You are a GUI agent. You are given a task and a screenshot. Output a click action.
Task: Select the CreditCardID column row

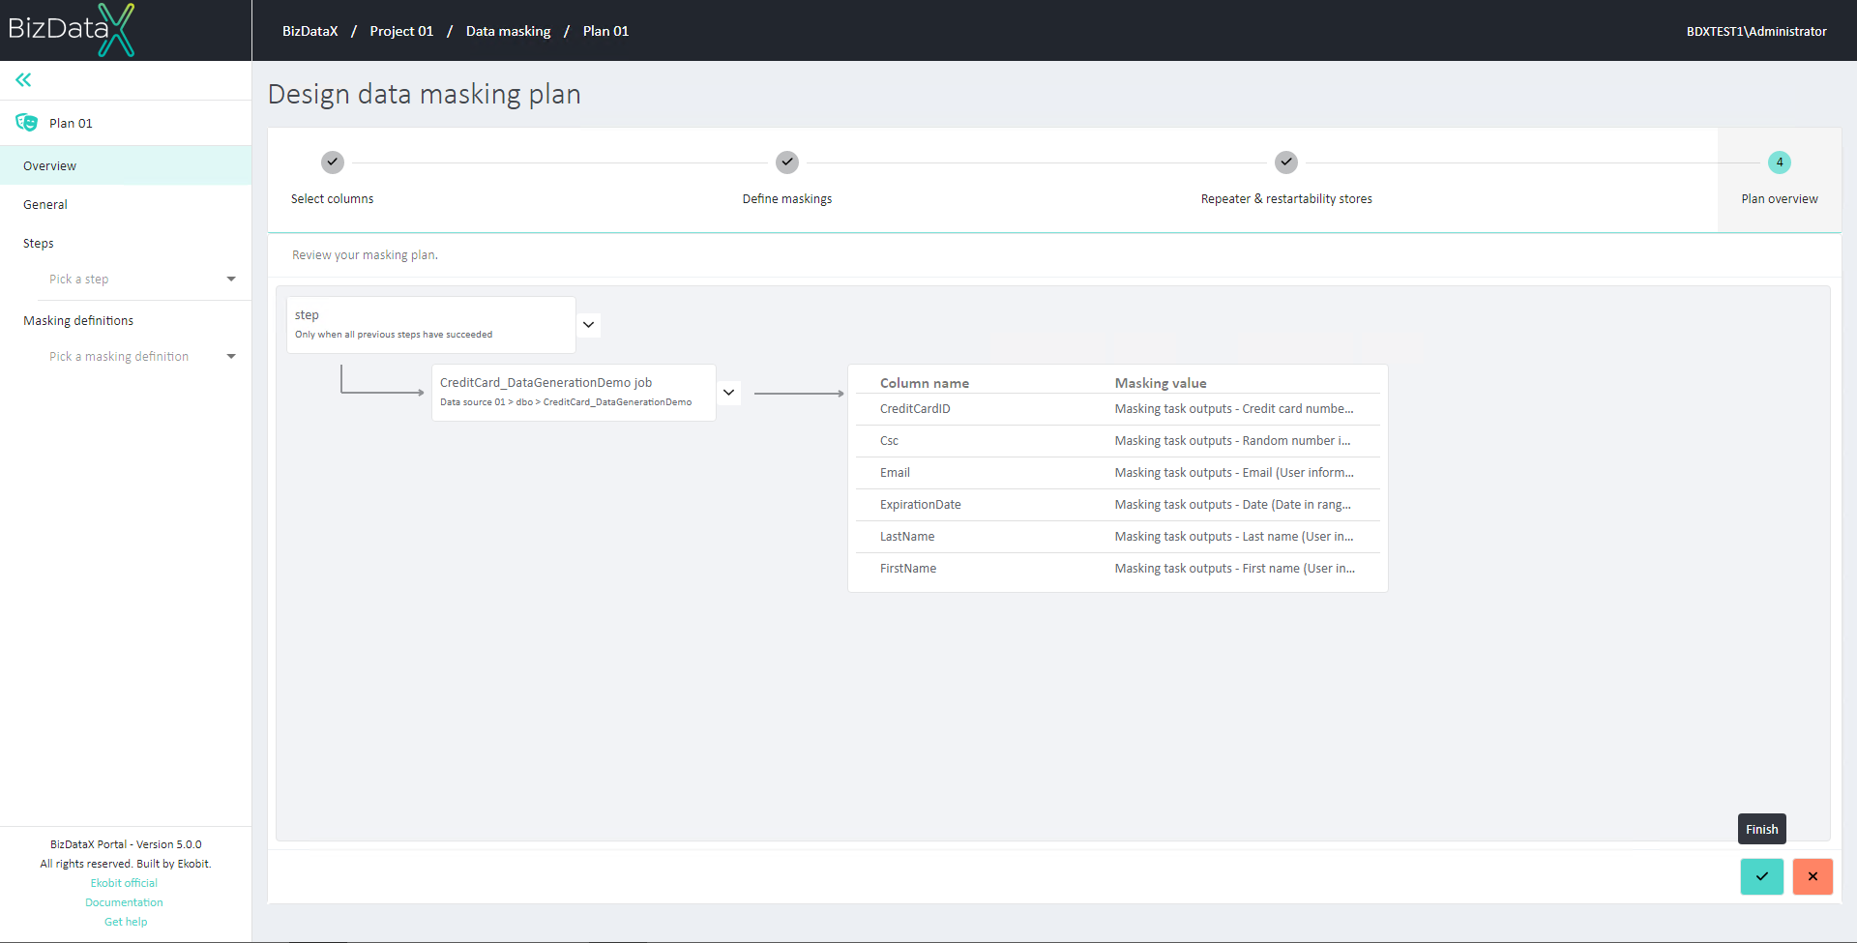point(1118,409)
